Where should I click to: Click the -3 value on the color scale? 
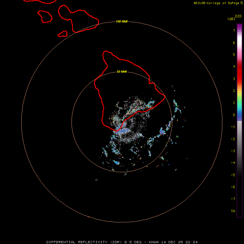pyautogui.click(x=233, y=151)
